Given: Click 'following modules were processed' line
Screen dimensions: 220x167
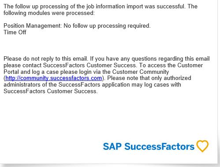Looking at the screenshot, I should pyautogui.click(x=49, y=13).
